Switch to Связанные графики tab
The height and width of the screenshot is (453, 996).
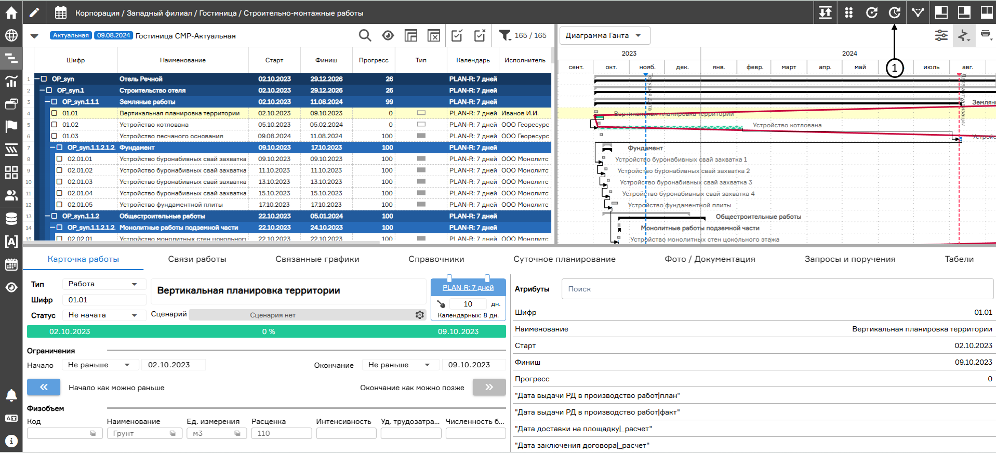point(317,259)
